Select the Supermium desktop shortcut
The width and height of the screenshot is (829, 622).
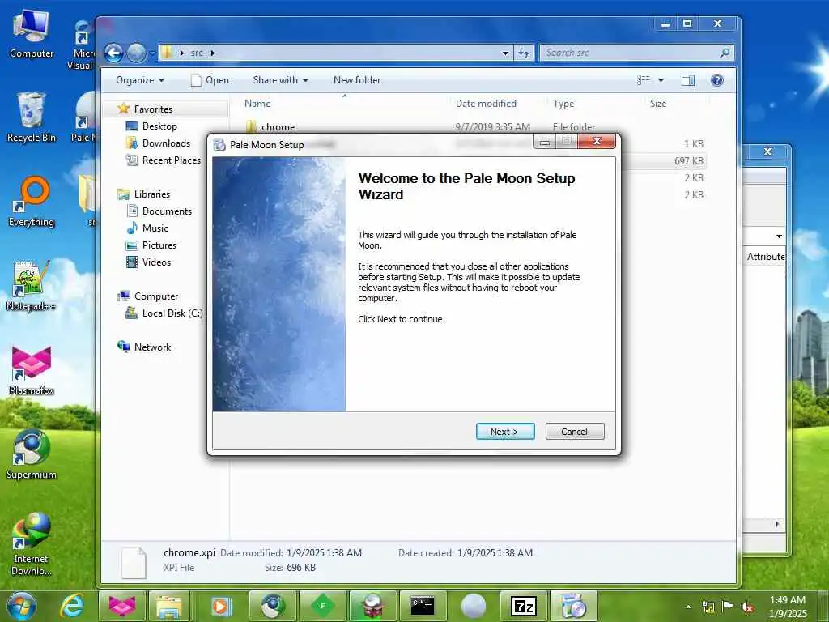[x=32, y=455]
